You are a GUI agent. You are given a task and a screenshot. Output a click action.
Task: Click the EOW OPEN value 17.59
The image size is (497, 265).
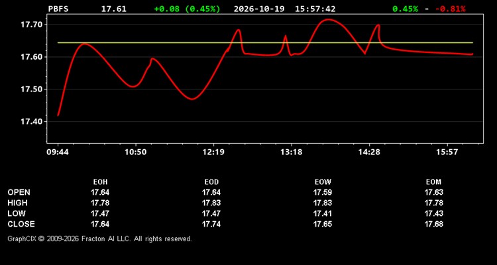coord(323,192)
